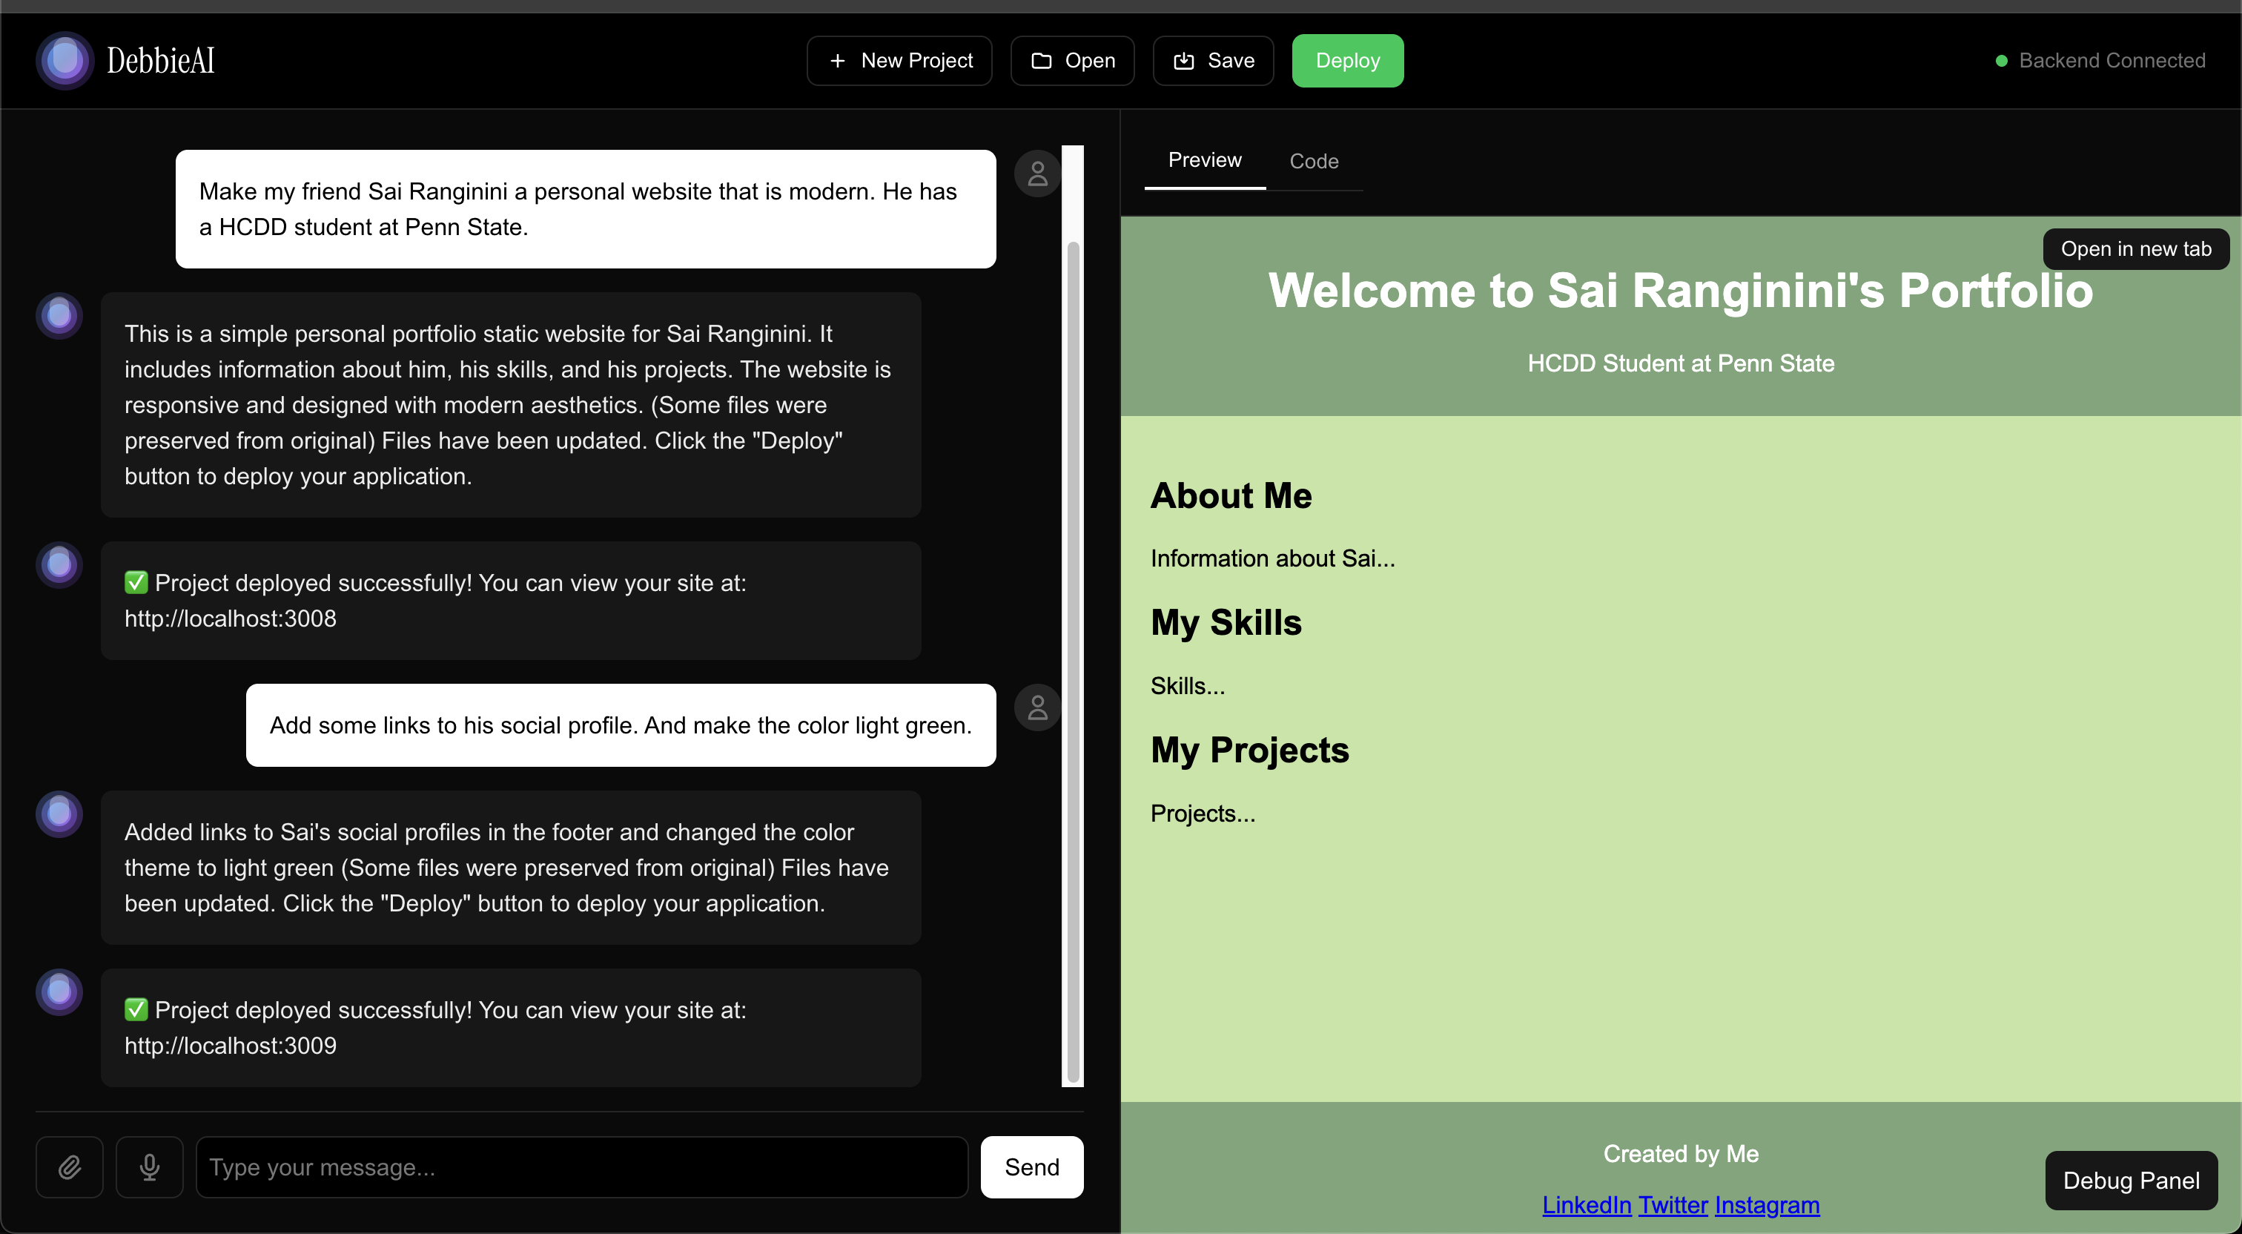Click the chat history scrollbar

pyautogui.click(x=1073, y=661)
